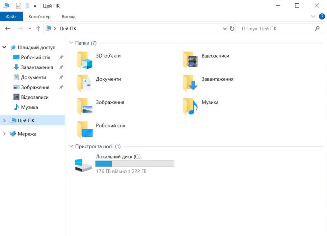The height and width of the screenshot is (236, 327).
Task: Click the This PC icon in title bar
Action: 6,6
